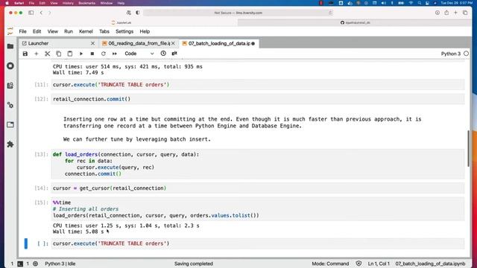
Task: Select the empty TRUNCATE TABLE orders cell
Action: [x=258, y=243]
